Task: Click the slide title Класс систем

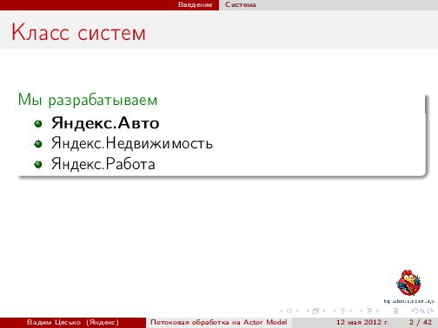Action: [78, 32]
